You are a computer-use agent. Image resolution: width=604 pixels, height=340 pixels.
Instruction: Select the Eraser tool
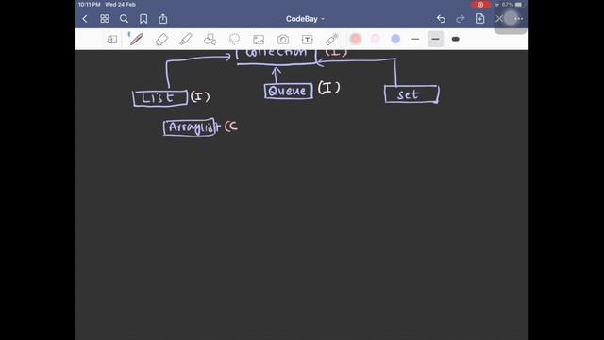pyautogui.click(x=161, y=40)
